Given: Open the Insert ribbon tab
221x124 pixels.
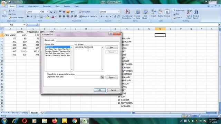Looking at the screenshot, I should 21,6.
